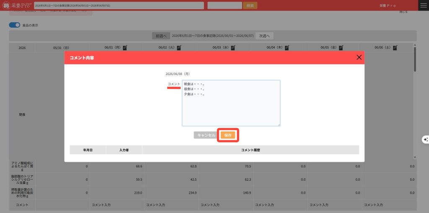The image size is (429, 213).
Task: Click inside the コメント text area
Action: pyautogui.click(x=231, y=103)
